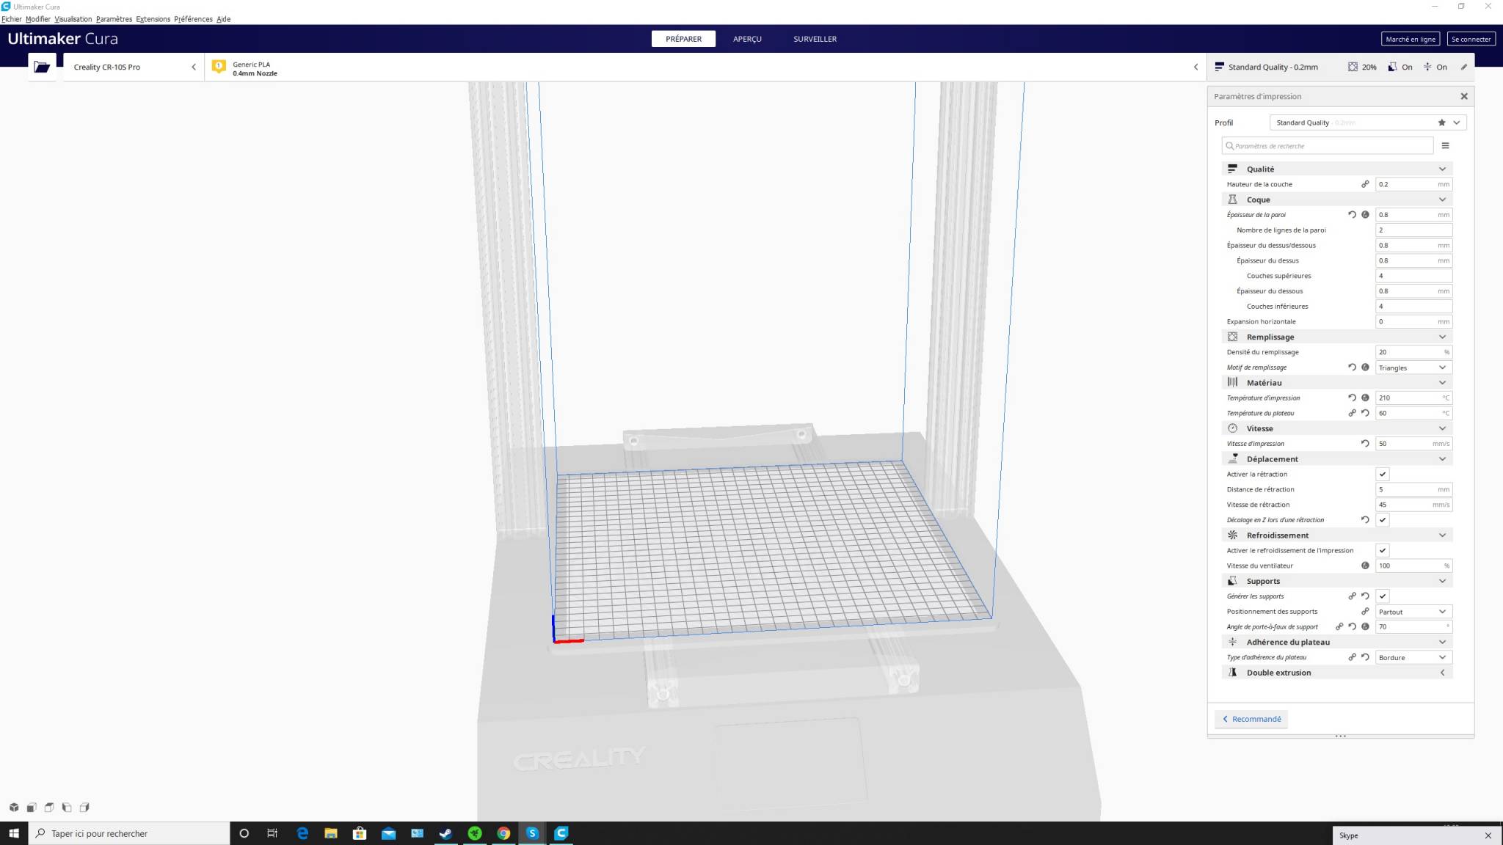Reset Épaisseur de la paroi value

point(1352,215)
